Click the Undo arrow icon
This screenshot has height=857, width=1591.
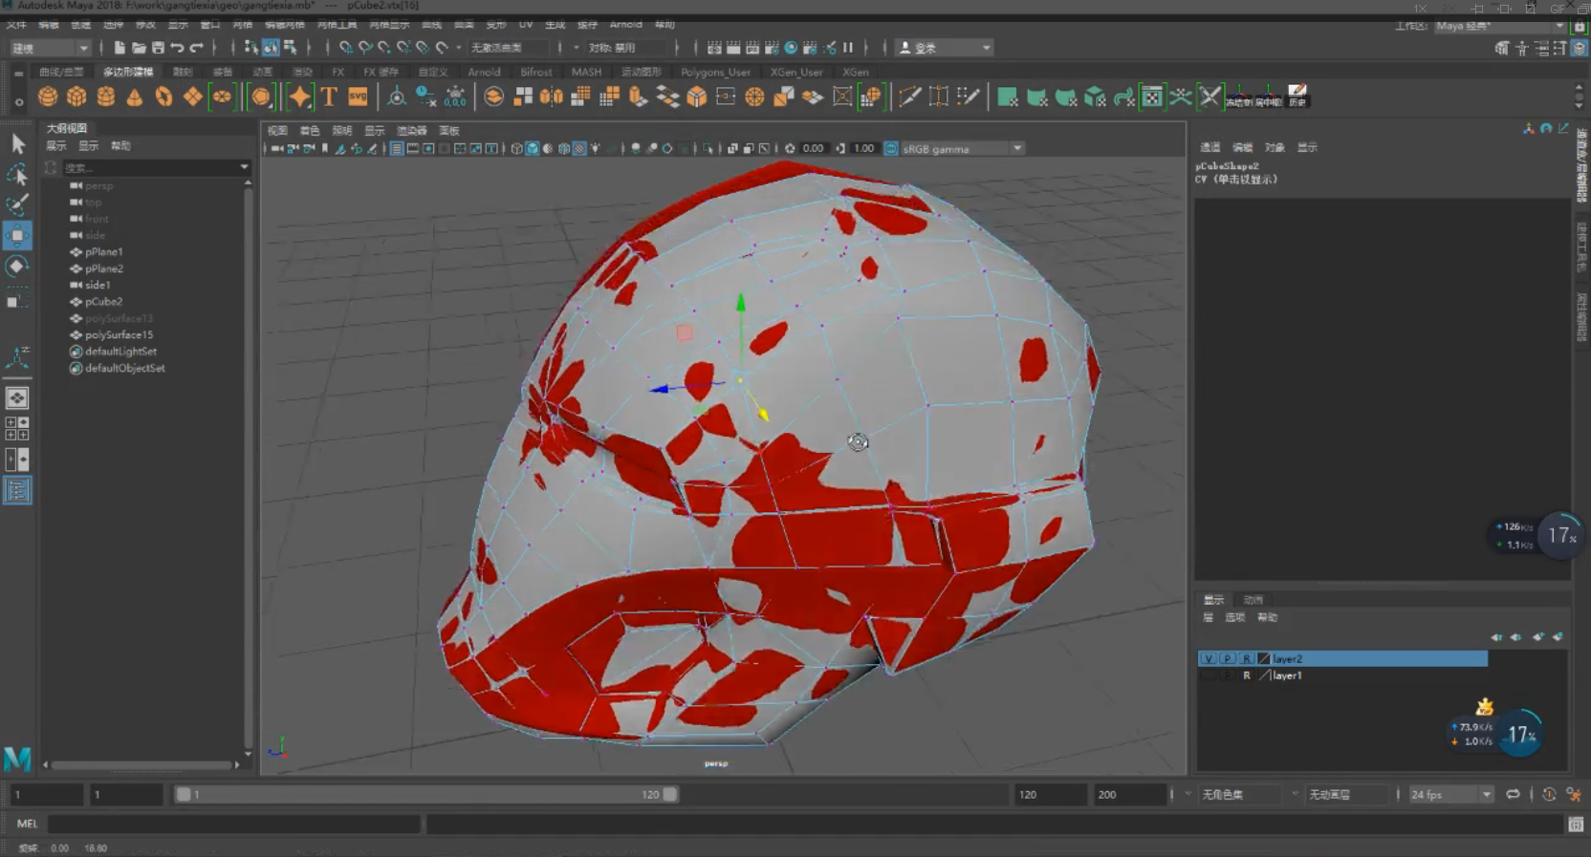(177, 47)
